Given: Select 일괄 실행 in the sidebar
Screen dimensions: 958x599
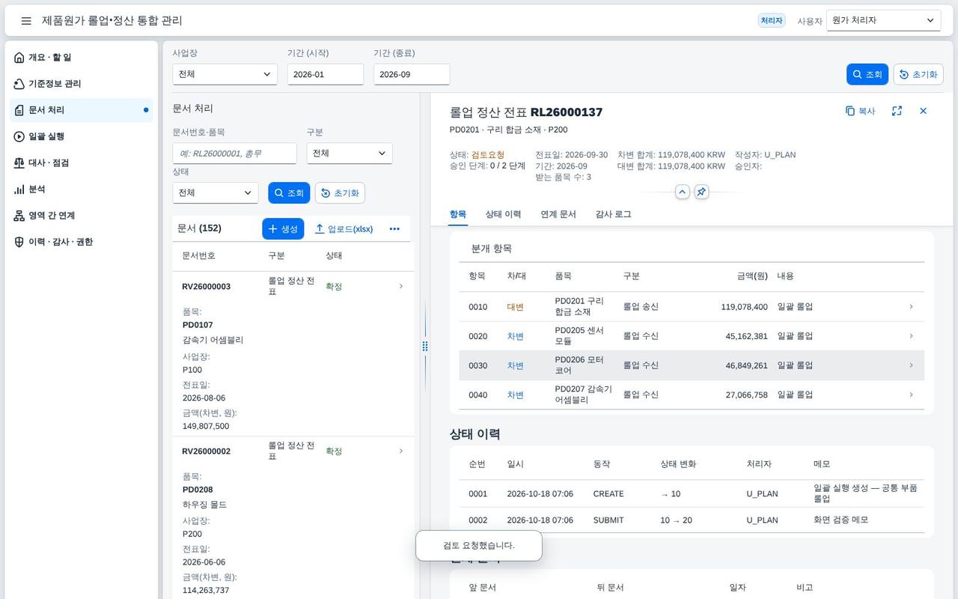Looking at the screenshot, I should [81, 136].
